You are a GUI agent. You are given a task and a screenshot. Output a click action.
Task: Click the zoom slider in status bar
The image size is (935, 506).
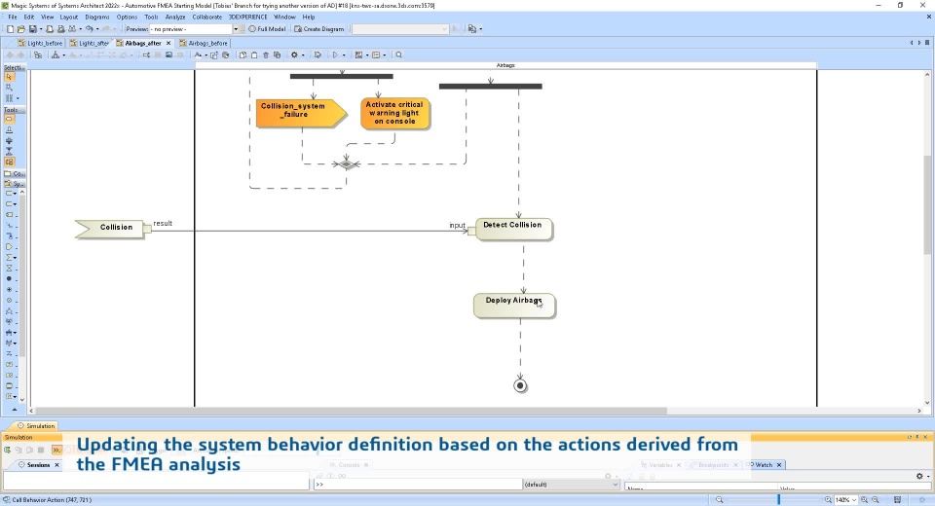[x=778, y=499]
